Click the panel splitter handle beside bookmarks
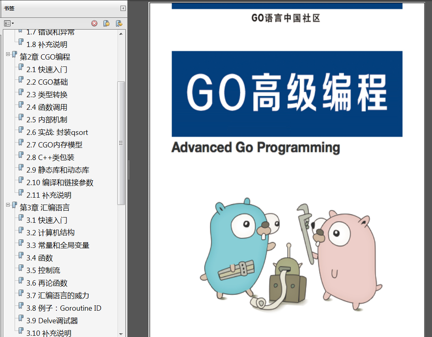 tap(129, 170)
